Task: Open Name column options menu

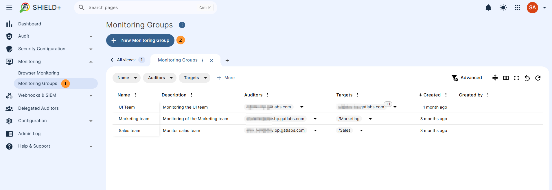Action: (135, 95)
